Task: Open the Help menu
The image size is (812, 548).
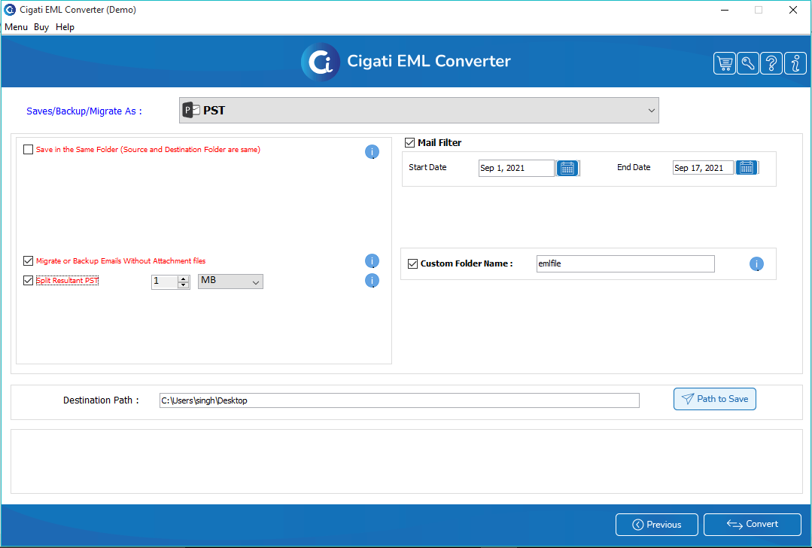Action: 65,27
